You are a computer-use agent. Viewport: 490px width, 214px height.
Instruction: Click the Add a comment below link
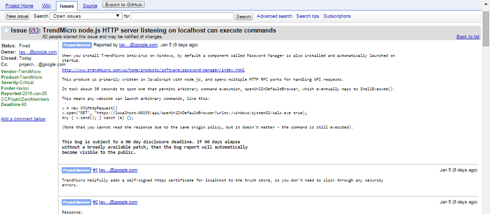tap(23, 119)
